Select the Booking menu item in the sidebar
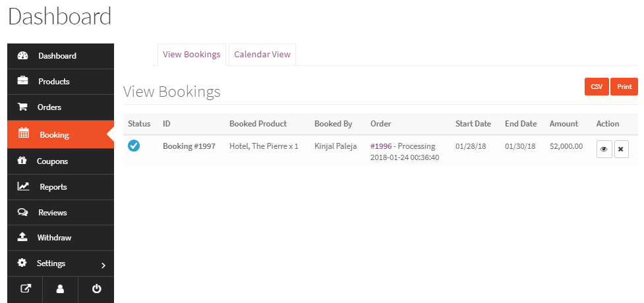This screenshot has width=644, height=303. [54, 134]
